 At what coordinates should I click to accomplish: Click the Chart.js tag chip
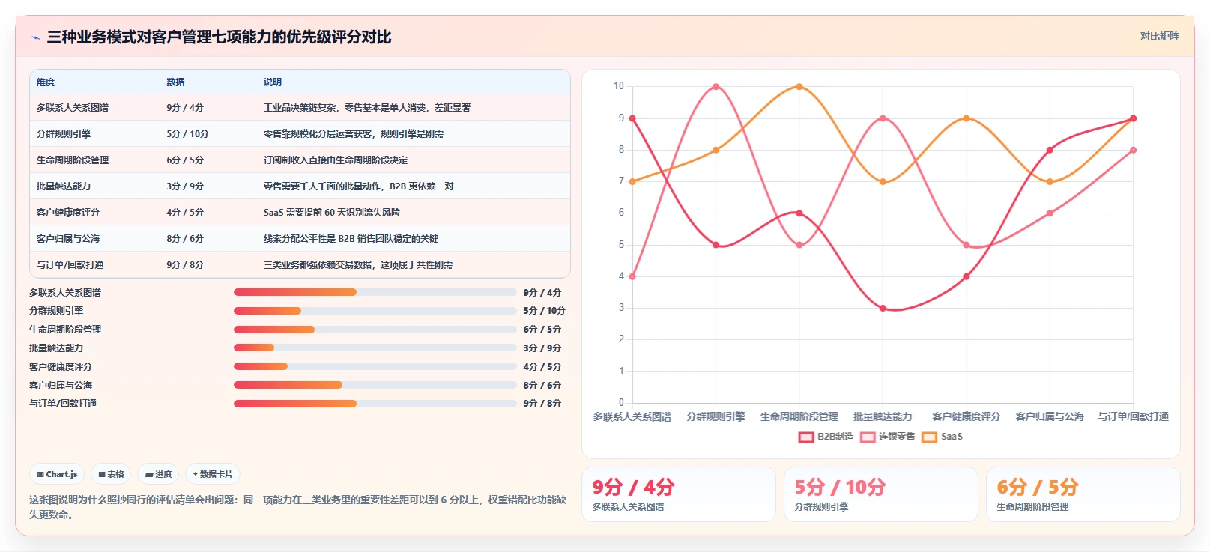click(57, 474)
